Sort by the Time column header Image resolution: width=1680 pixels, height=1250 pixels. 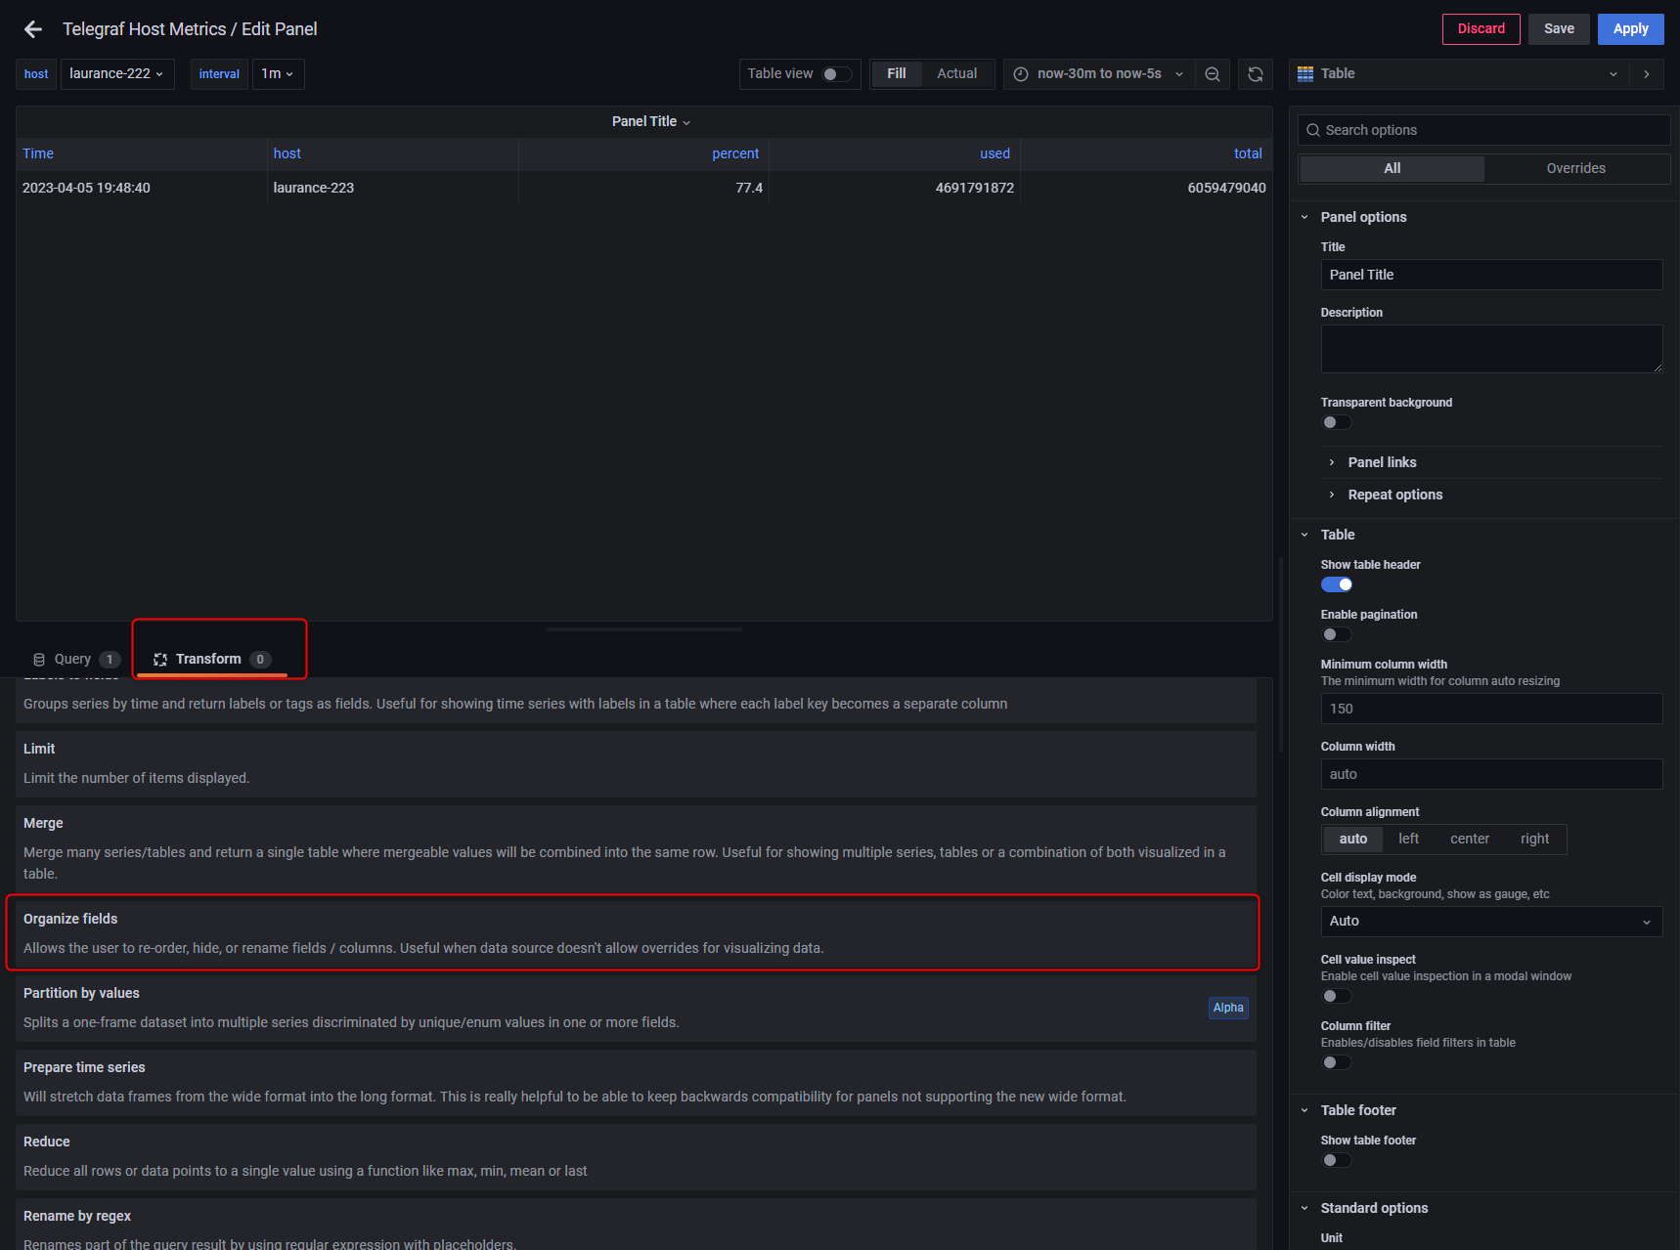tap(38, 153)
